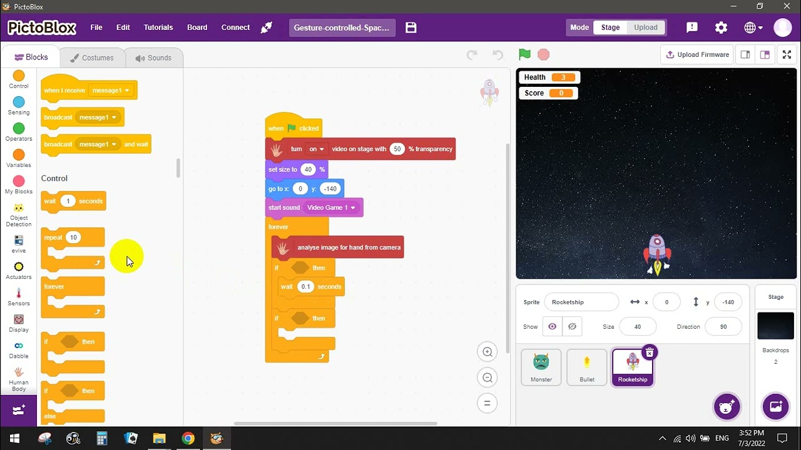Click the red stop button
The width and height of the screenshot is (801, 450).
coord(543,54)
